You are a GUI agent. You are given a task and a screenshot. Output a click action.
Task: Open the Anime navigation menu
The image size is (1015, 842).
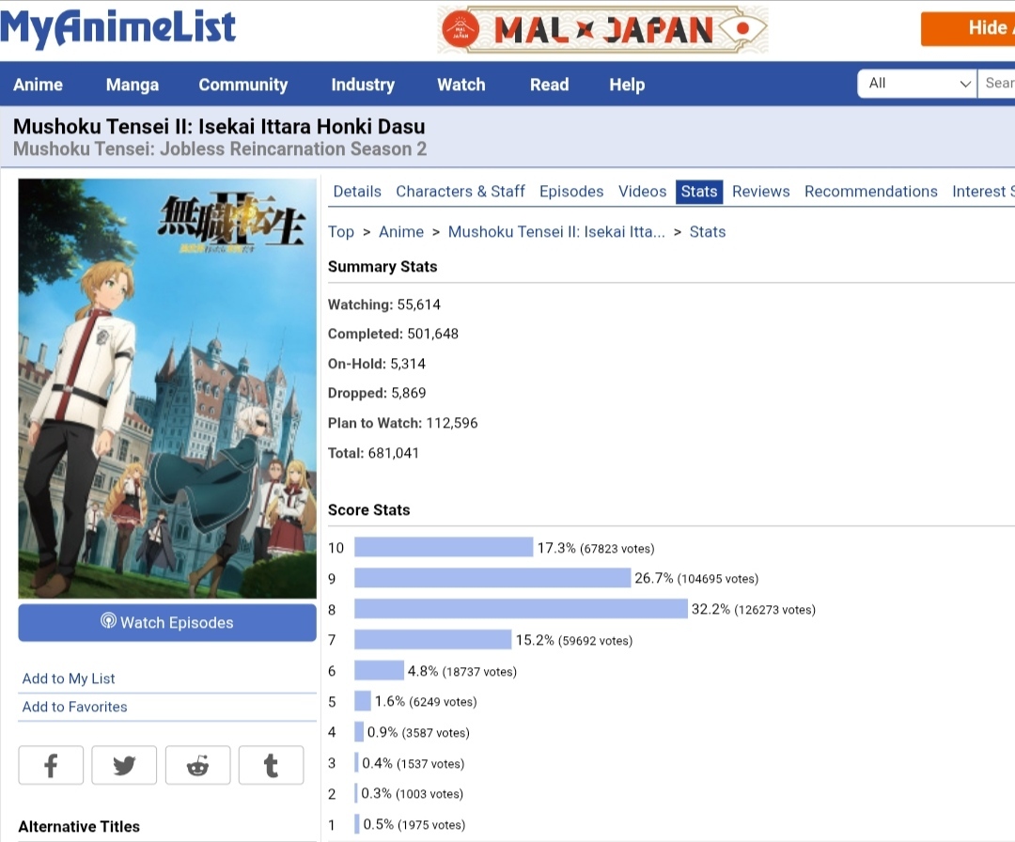click(x=38, y=85)
